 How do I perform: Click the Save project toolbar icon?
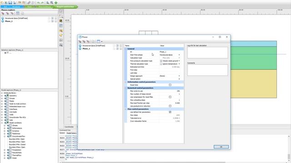pyautogui.click(x=10, y=3)
